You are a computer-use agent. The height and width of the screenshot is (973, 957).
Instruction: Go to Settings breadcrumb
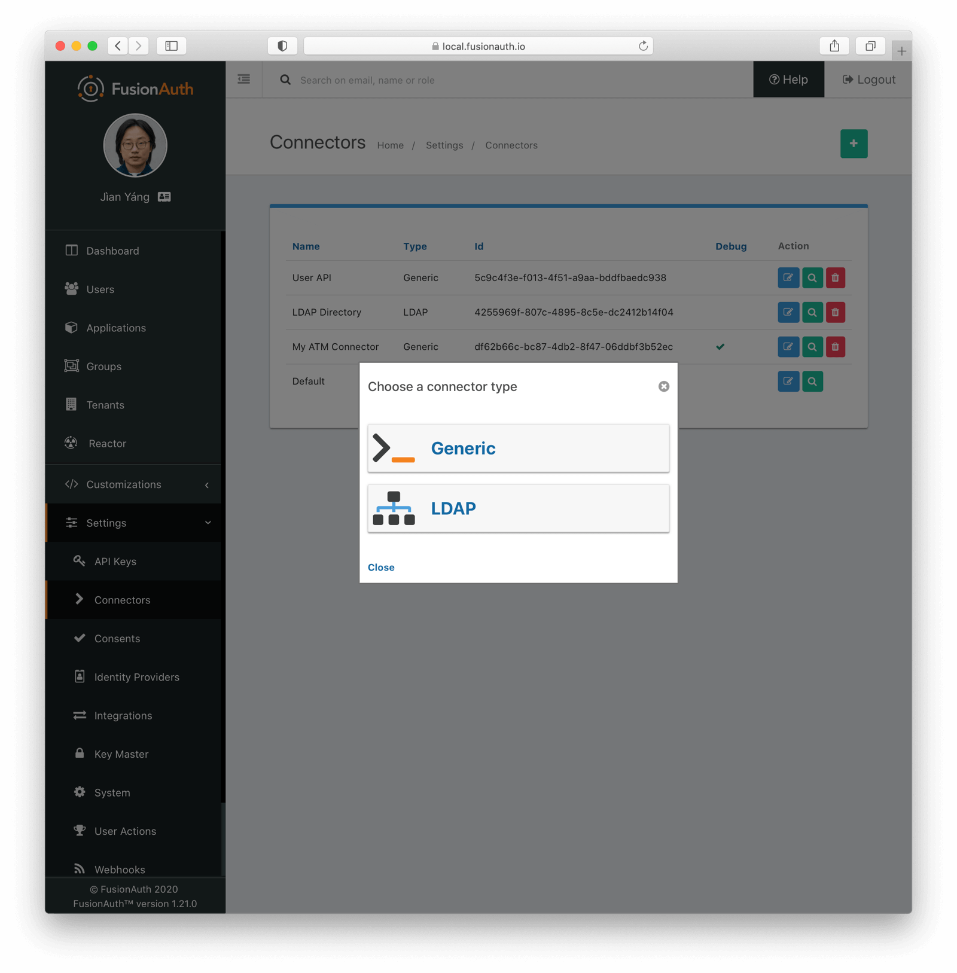click(x=444, y=145)
